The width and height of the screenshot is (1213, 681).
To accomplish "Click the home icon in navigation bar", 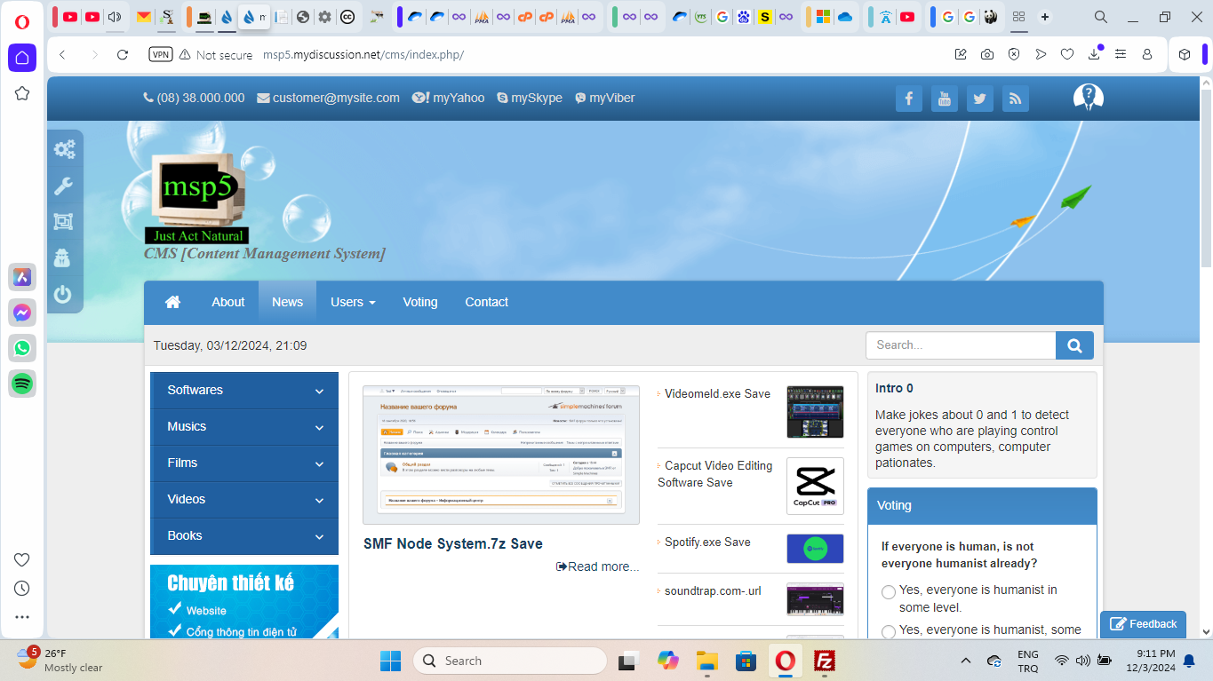I will point(172,302).
